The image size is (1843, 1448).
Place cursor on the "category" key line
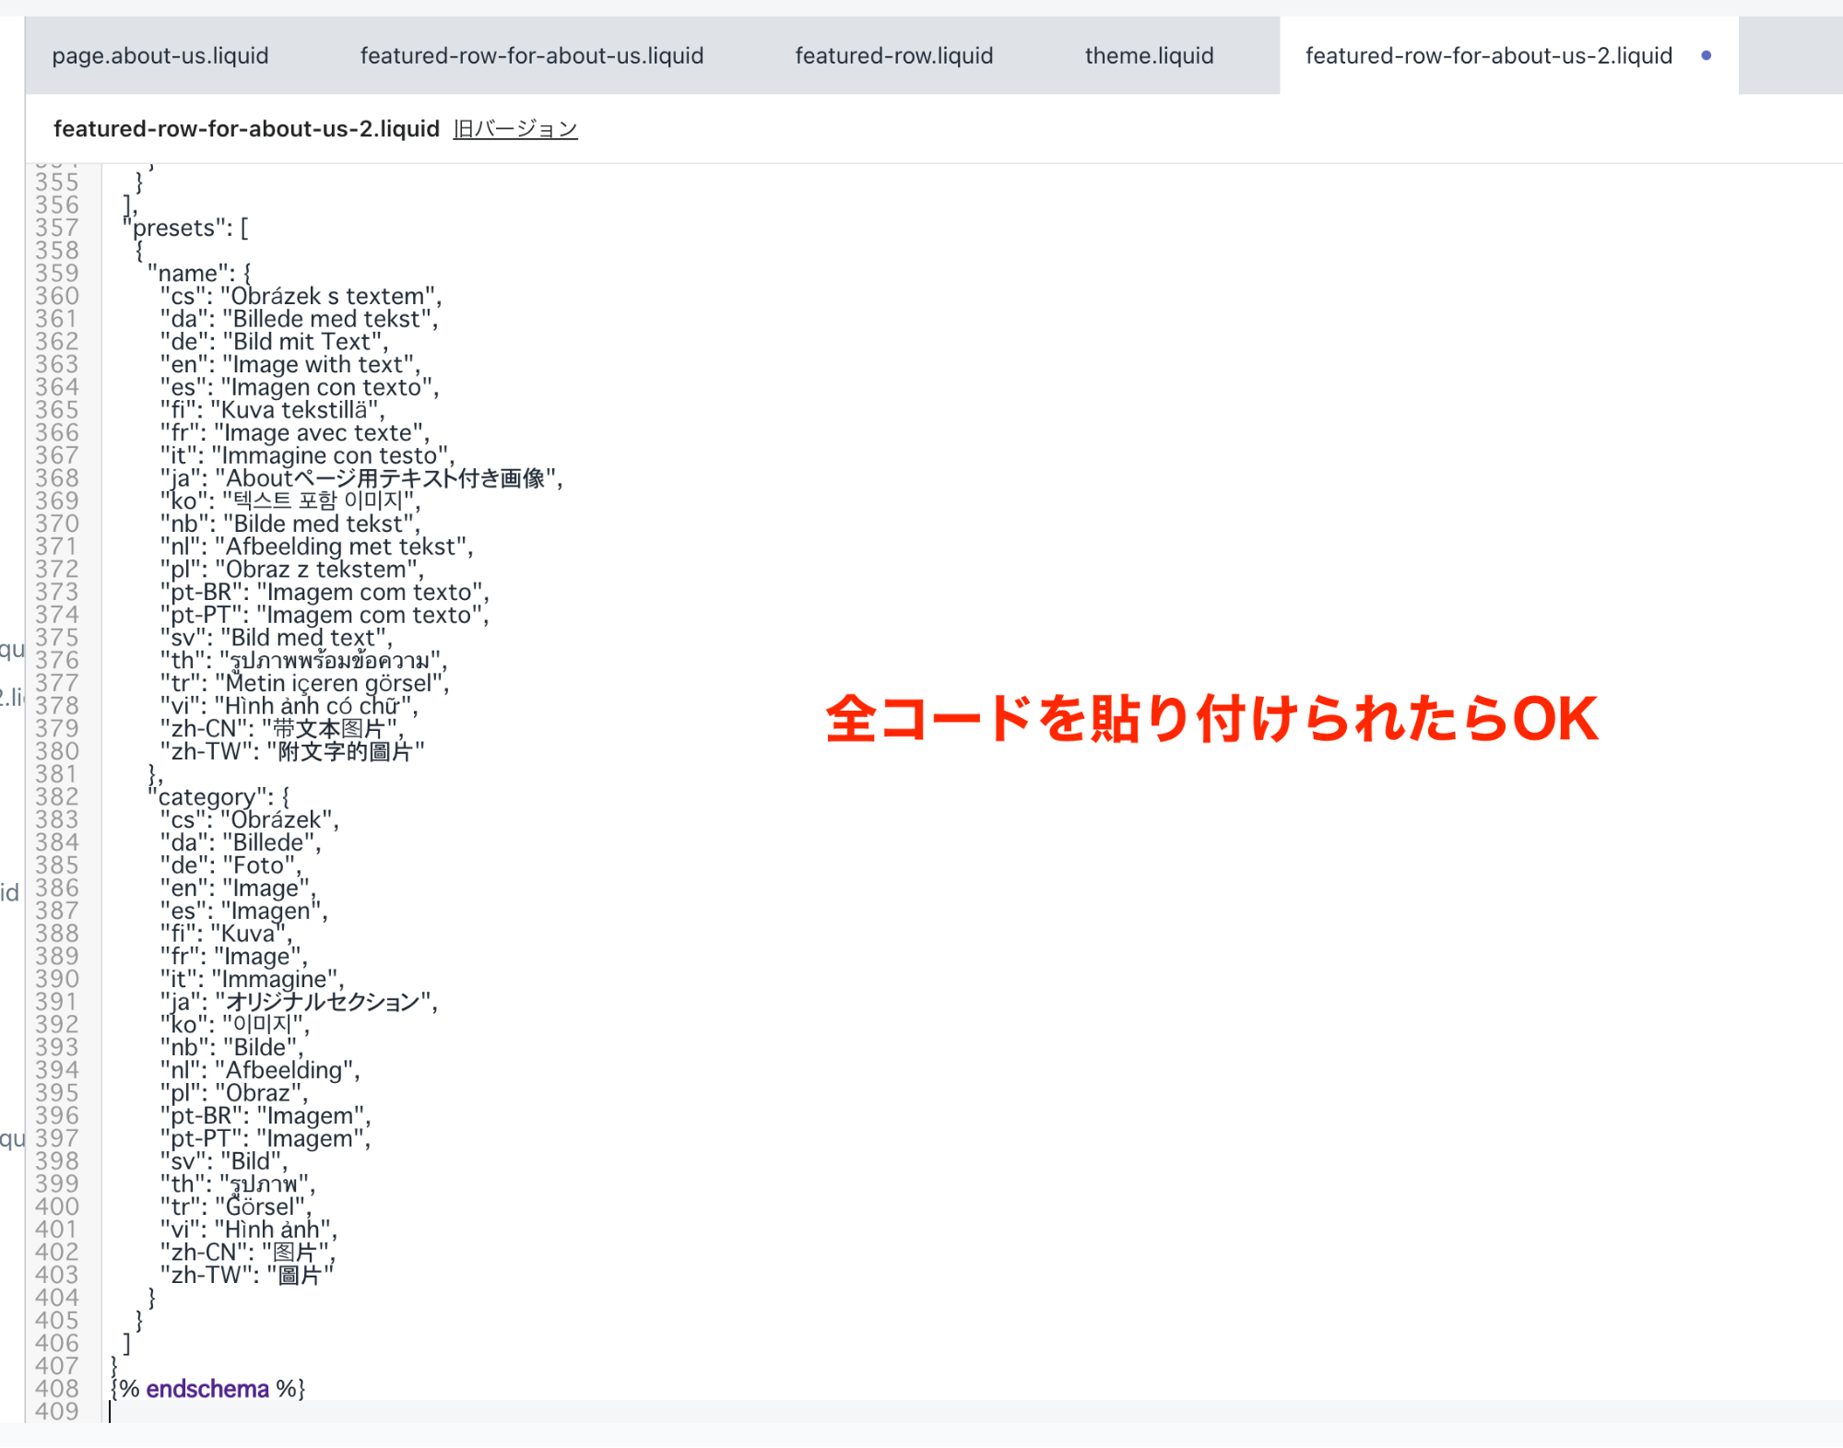(221, 797)
